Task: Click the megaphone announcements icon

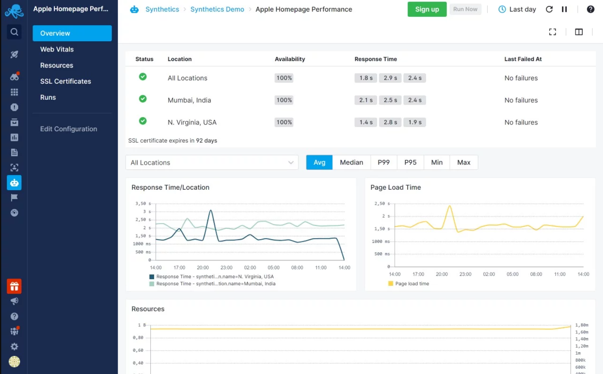Action: pos(14,301)
